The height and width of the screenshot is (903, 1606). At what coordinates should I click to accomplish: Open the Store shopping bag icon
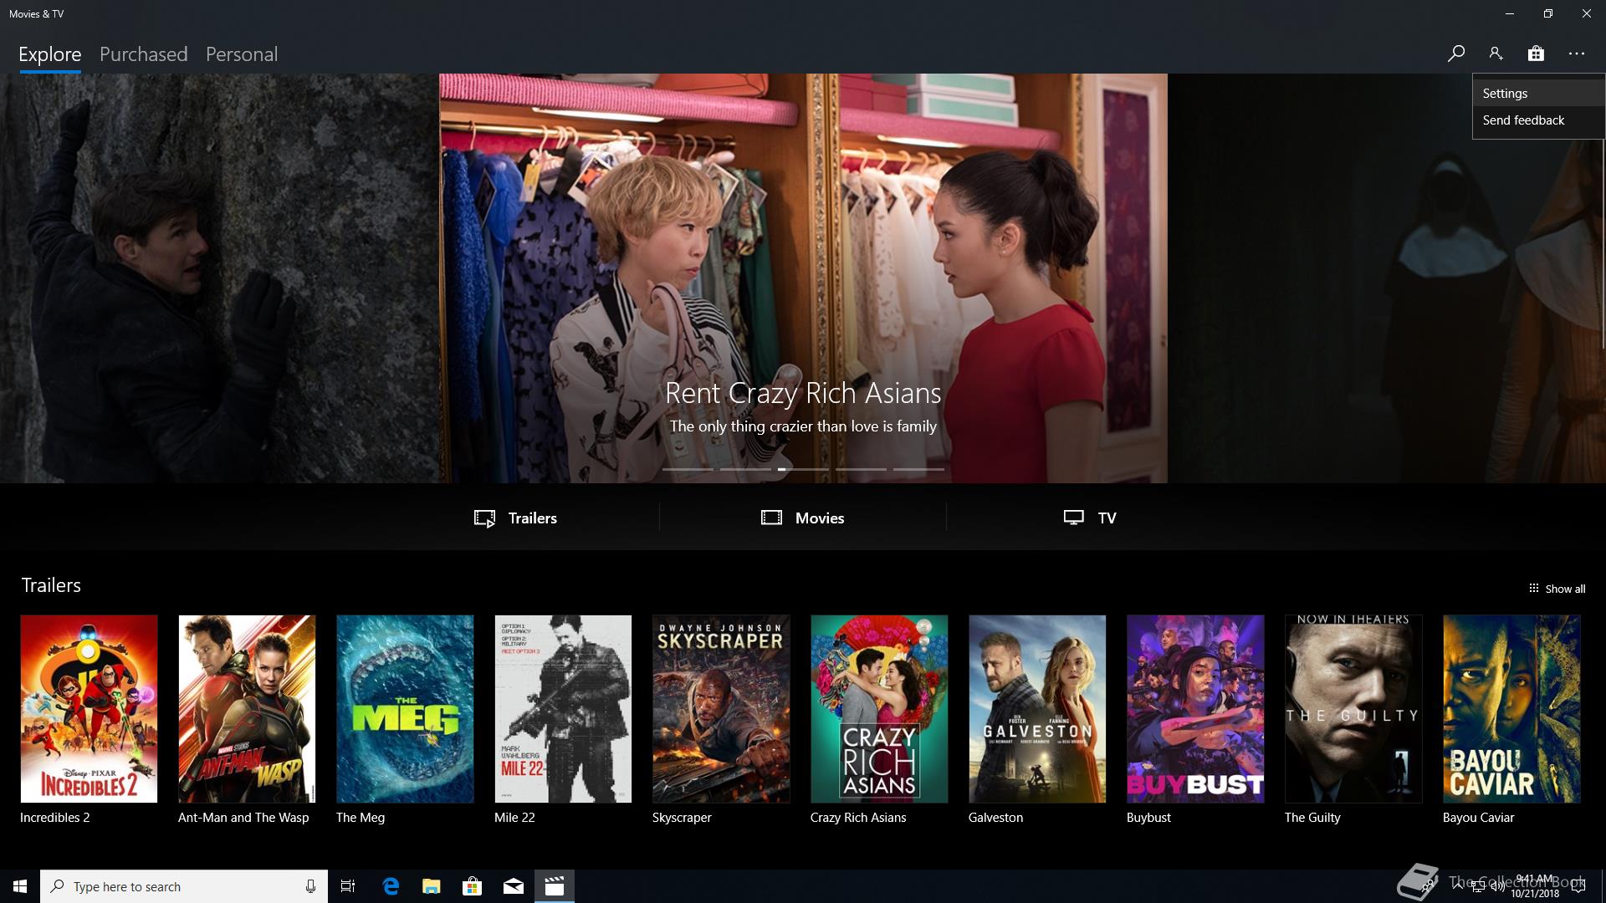coord(1536,54)
